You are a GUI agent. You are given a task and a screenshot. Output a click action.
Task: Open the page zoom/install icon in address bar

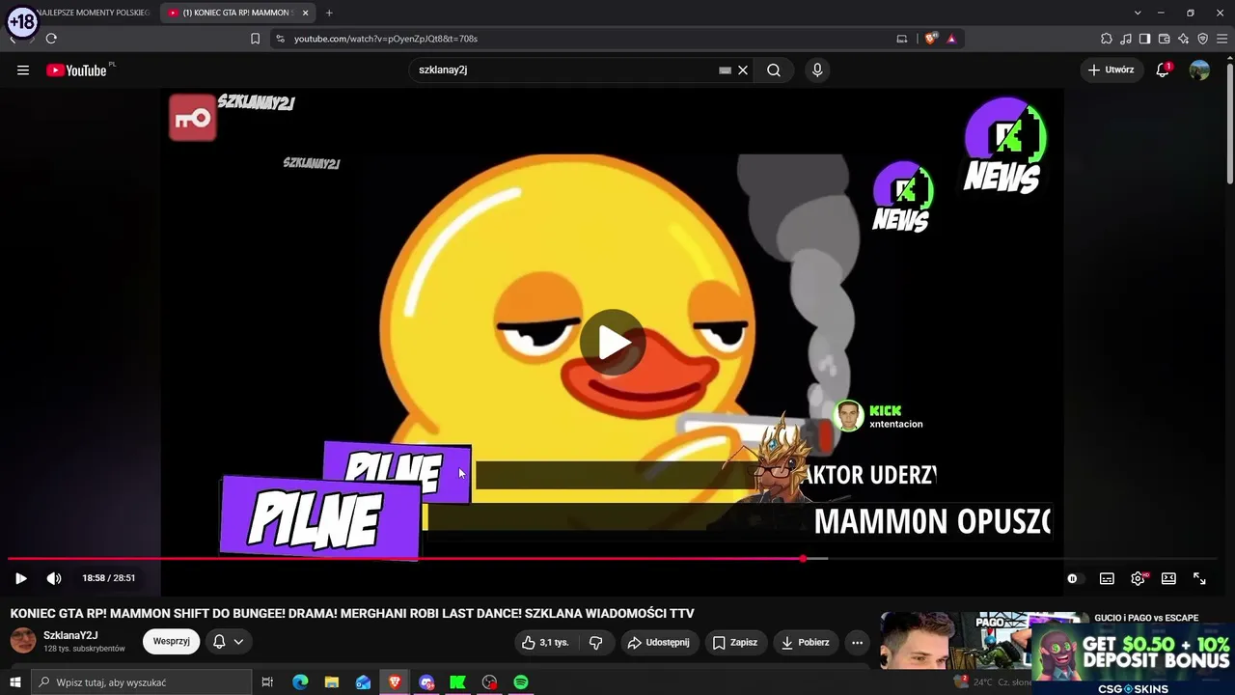point(902,39)
